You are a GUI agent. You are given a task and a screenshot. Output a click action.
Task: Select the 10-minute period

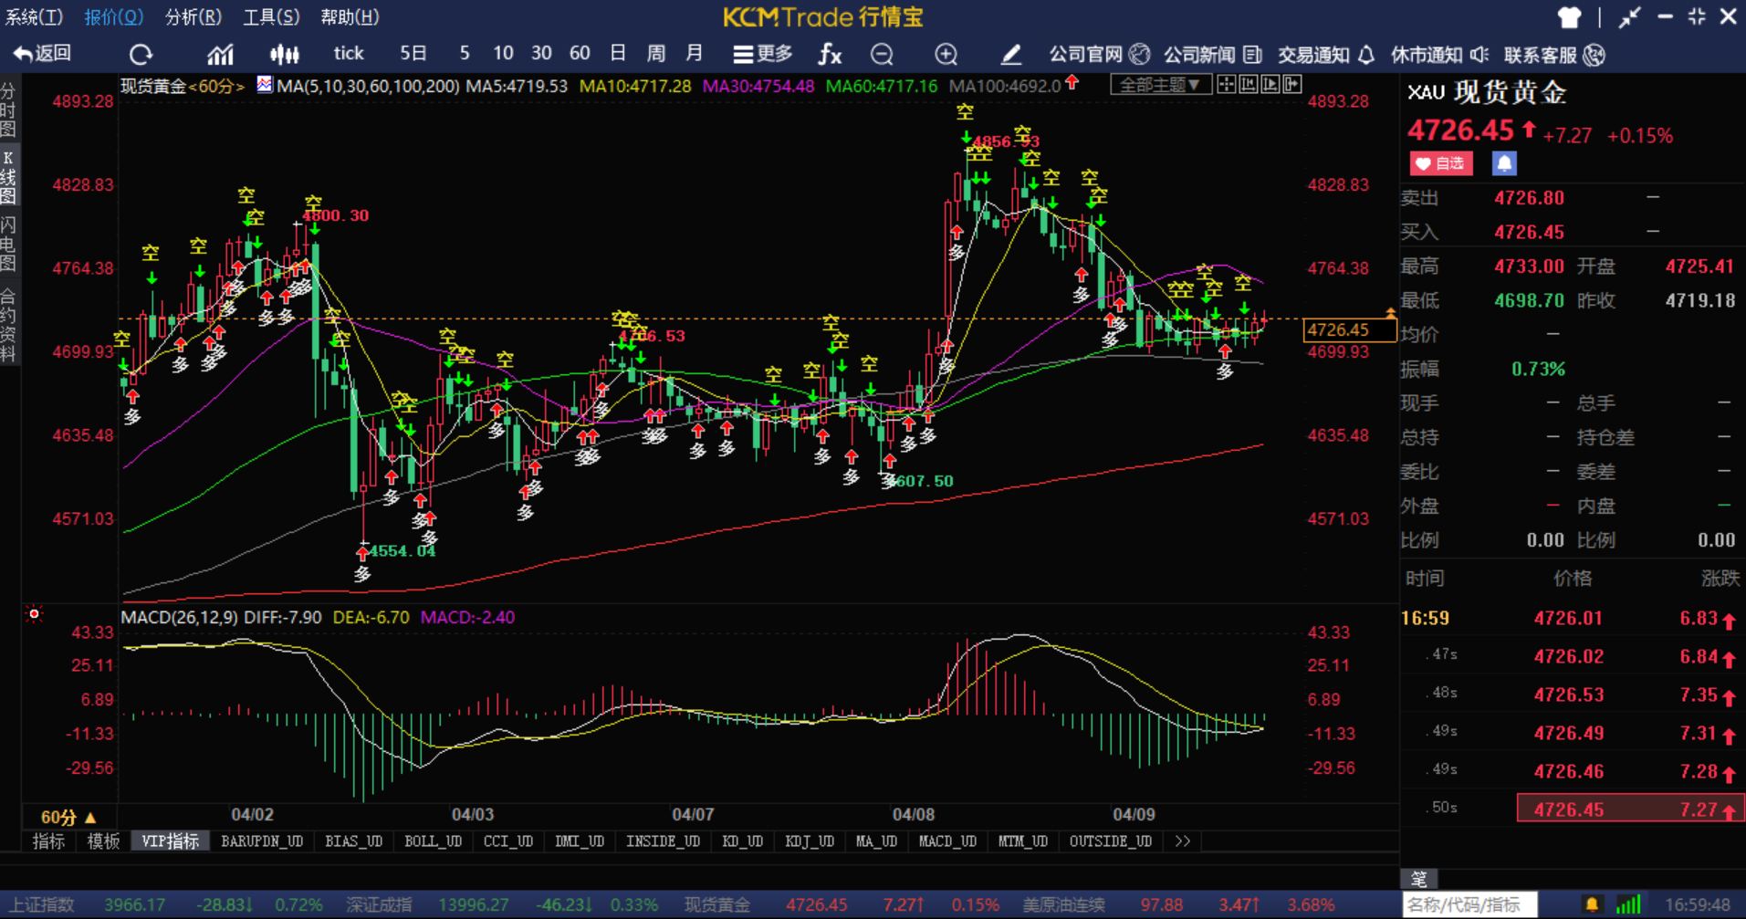click(503, 54)
